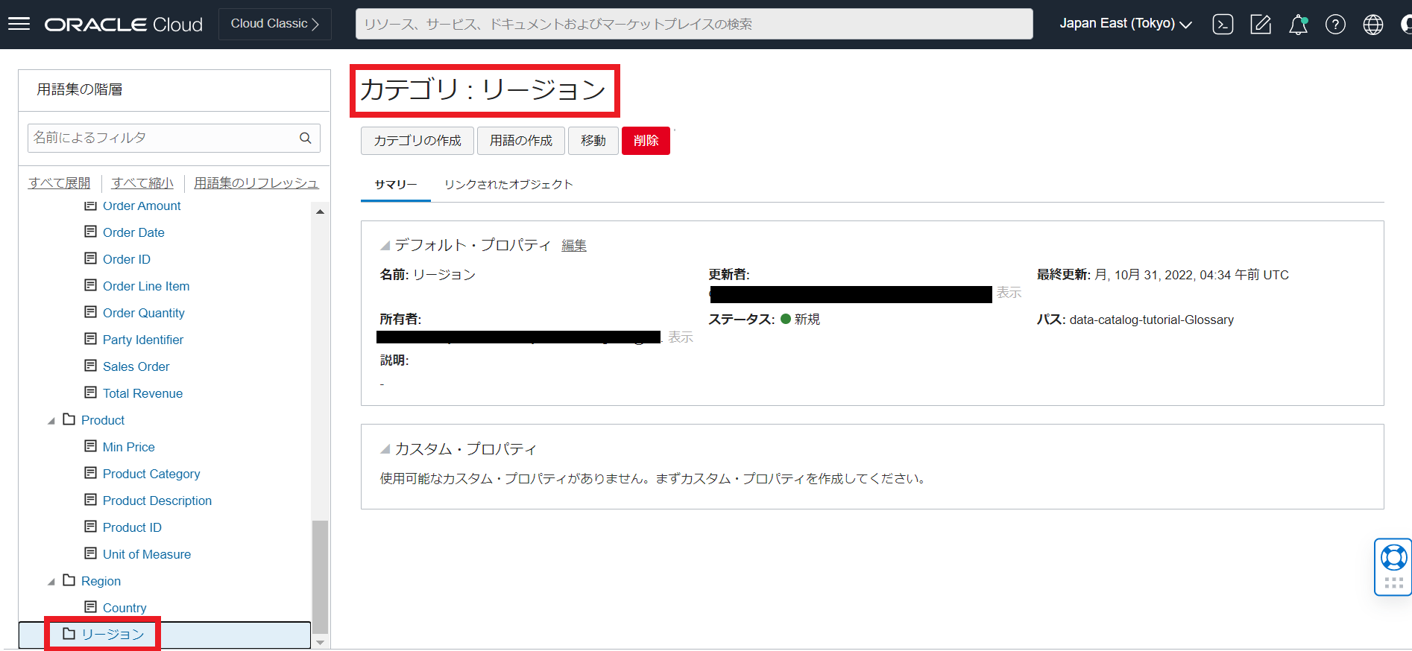
Task: Launch Cloud Shell developer tools icon
Action: [1223, 25]
